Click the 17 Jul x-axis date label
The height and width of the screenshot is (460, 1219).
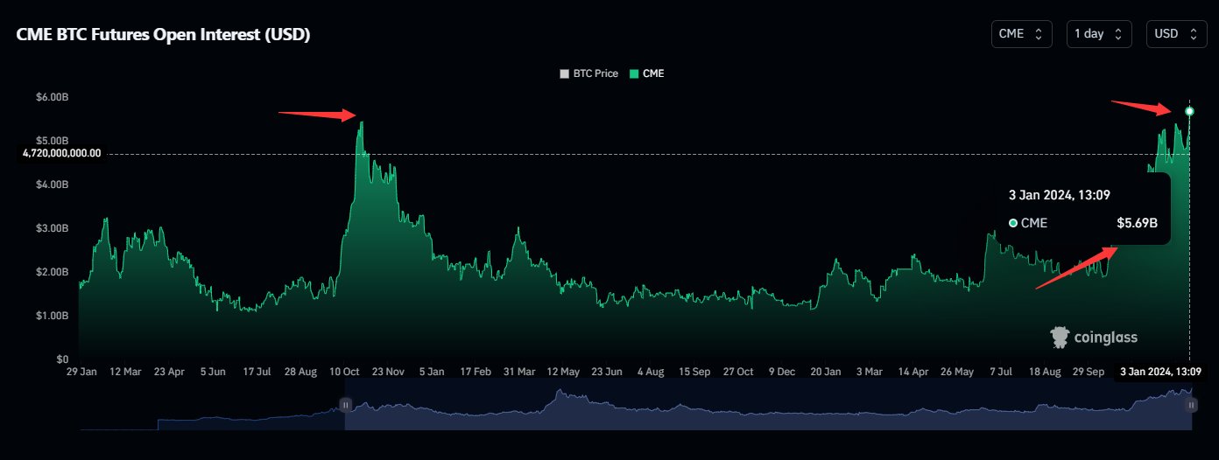click(x=257, y=372)
